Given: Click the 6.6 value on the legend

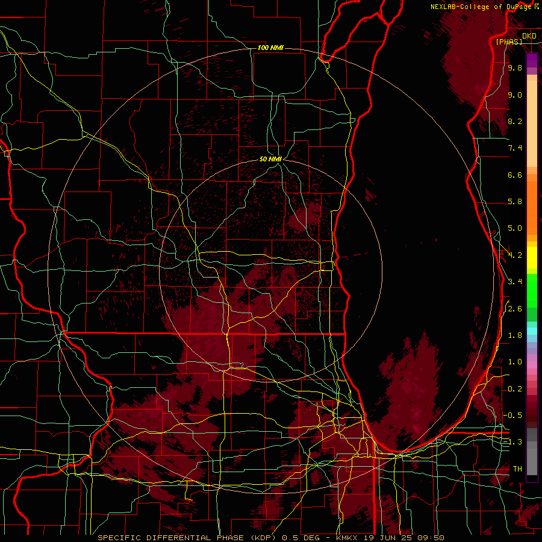Looking at the screenshot, I should point(515,175).
